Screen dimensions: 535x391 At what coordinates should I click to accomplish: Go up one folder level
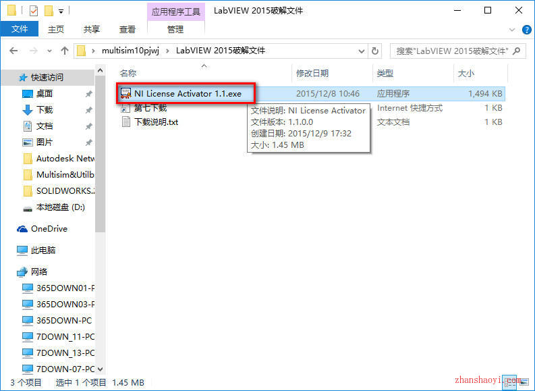65,51
